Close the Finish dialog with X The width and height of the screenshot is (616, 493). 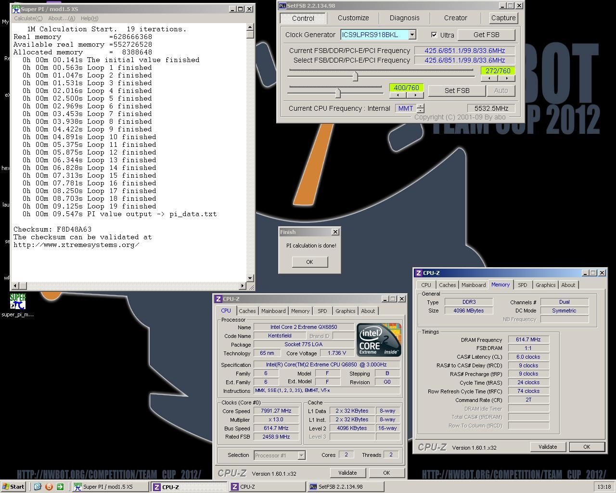coord(335,232)
